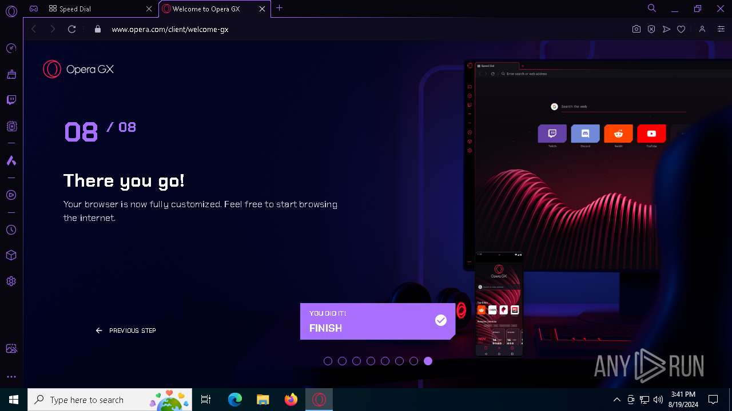Click the address bar URL
Viewport: 732px width, 411px height.
170,29
